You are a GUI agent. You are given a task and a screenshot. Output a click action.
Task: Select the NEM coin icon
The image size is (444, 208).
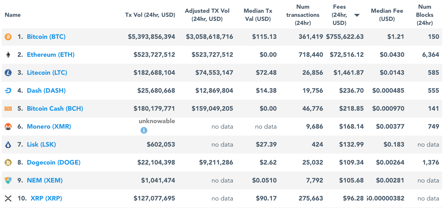8,180
